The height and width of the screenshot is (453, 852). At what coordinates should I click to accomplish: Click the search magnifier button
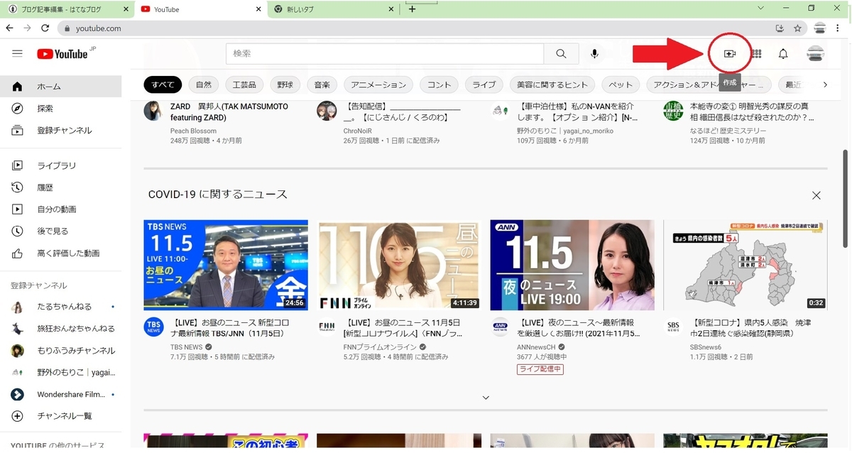coord(562,54)
